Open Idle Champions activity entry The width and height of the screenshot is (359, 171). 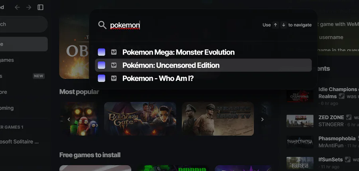pyautogui.click(x=323, y=96)
